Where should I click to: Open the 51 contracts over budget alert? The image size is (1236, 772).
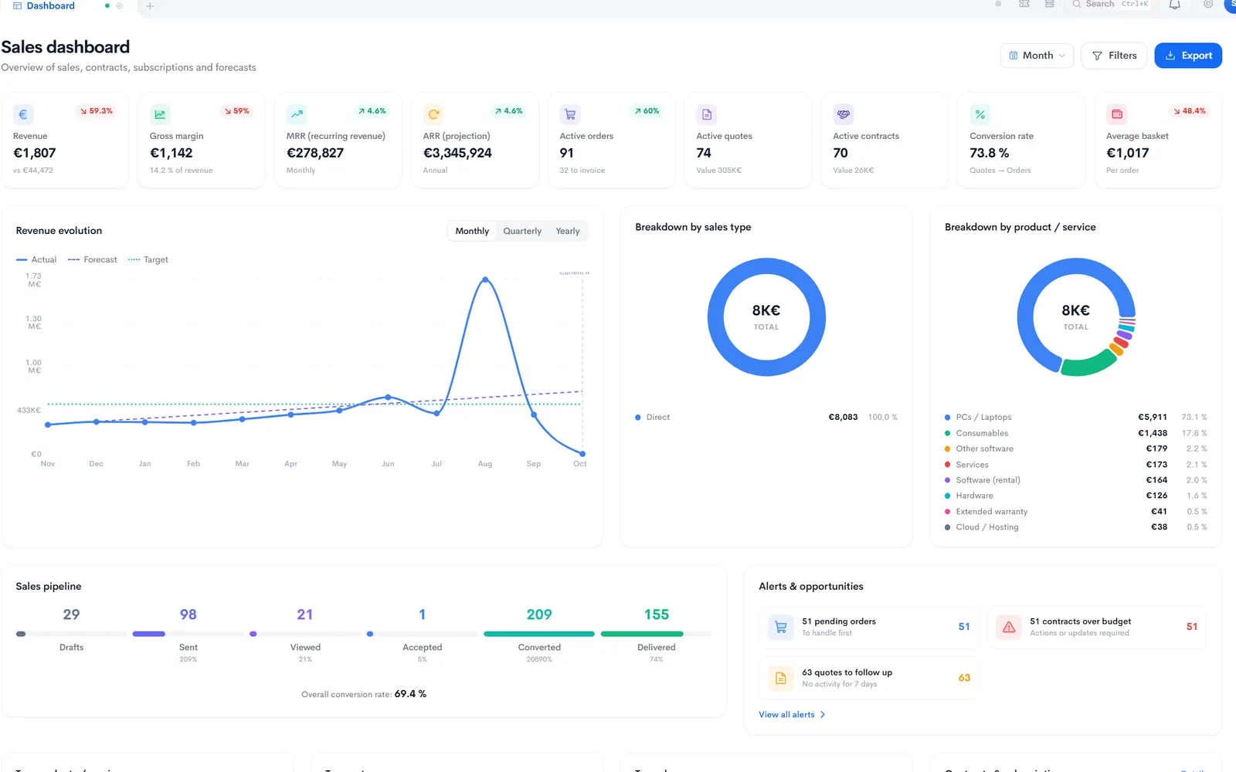click(x=1097, y=627)
